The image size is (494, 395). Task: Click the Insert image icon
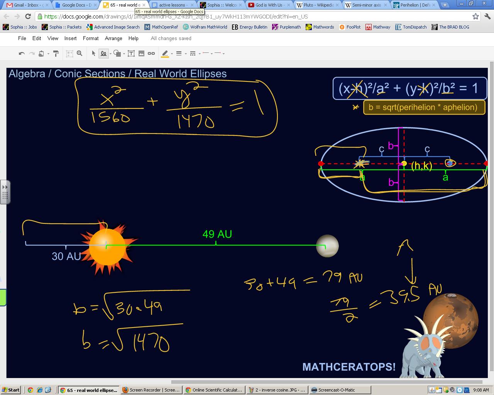click(141, 54)
